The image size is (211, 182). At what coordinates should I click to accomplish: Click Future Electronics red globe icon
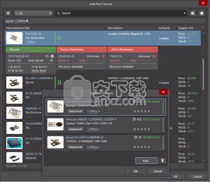[103, 56]
